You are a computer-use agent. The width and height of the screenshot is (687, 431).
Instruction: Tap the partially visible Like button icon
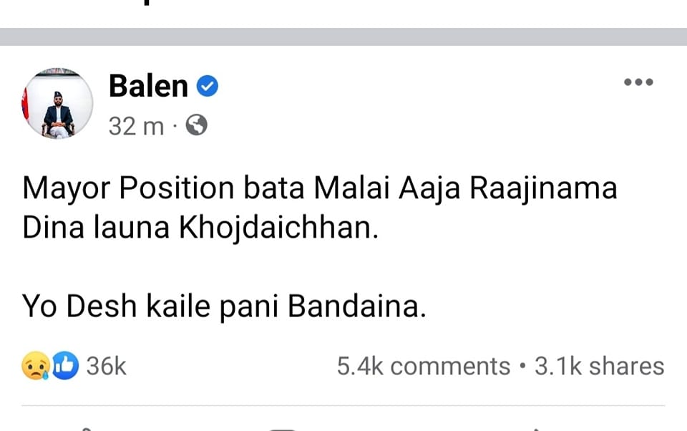click(86, 428)
